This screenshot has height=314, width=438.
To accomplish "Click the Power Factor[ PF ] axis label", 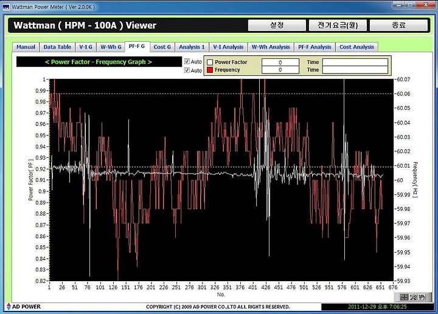I will click(x=31, y=180).
